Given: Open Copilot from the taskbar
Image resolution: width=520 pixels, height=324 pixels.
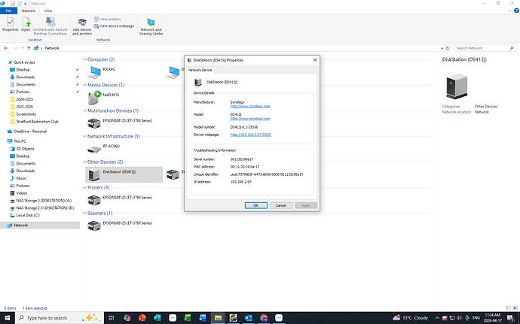Looking at the screenshot, I should click(x=127, y=318).
